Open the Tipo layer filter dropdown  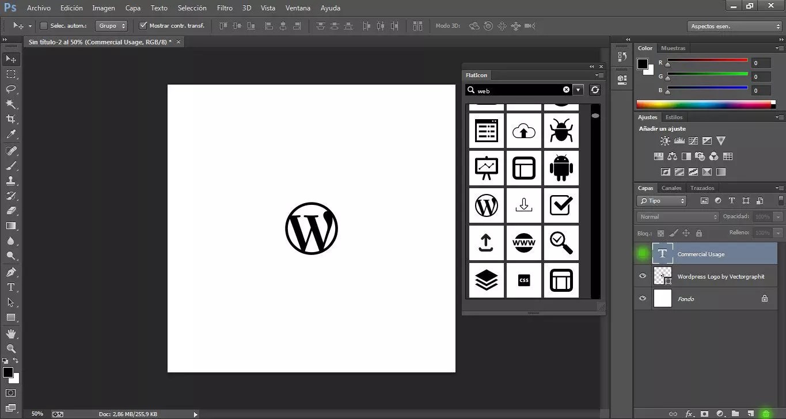pos(662,201)
